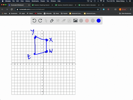This screenshot has height=100, width=133.
Task: Switch to the Desmos Graphing Calculator tab
Action: click(x=42, y=5)
